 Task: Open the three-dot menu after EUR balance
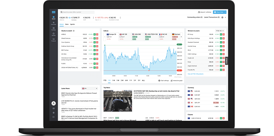[93, 18]
